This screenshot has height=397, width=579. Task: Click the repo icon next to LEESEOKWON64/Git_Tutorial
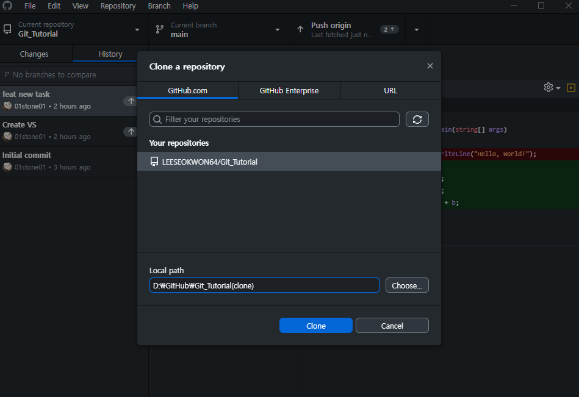154,162
